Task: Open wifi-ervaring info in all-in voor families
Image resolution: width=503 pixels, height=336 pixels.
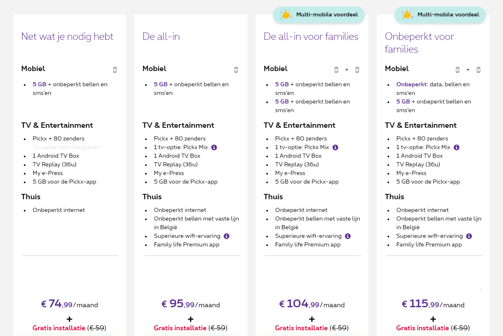Action: tap(348, 236)
